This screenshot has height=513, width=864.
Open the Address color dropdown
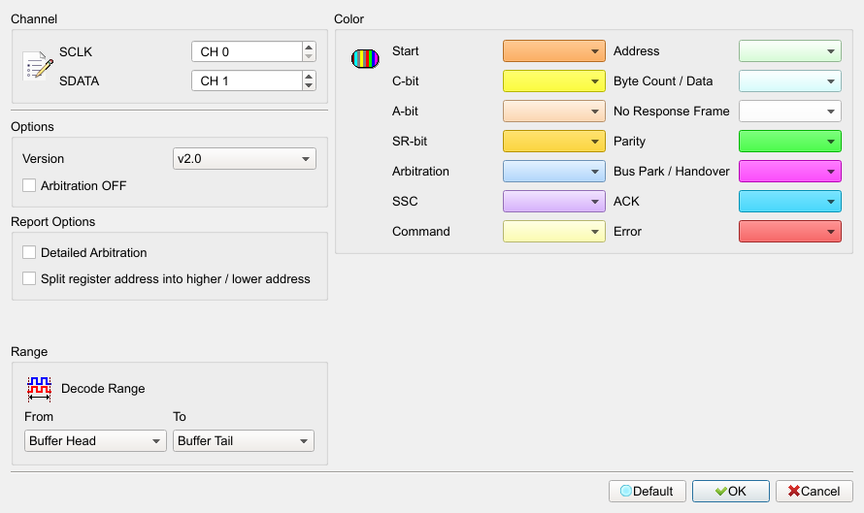pyautogui.click(x=789, y=51)
